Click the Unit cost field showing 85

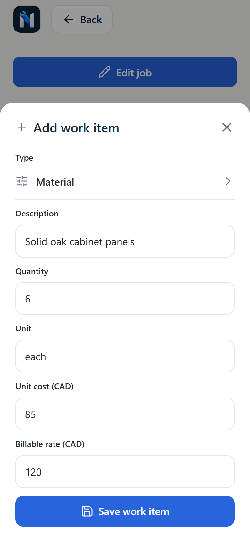coord(125,414)
